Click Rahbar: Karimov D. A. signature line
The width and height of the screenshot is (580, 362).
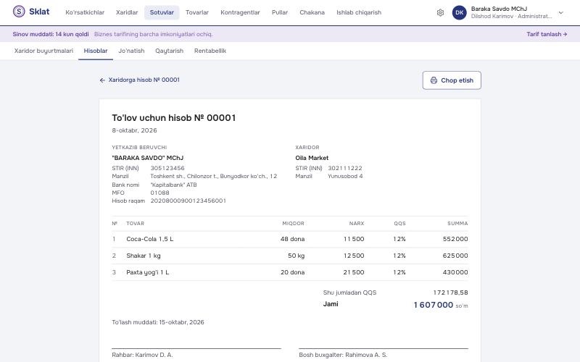(142, 355)
